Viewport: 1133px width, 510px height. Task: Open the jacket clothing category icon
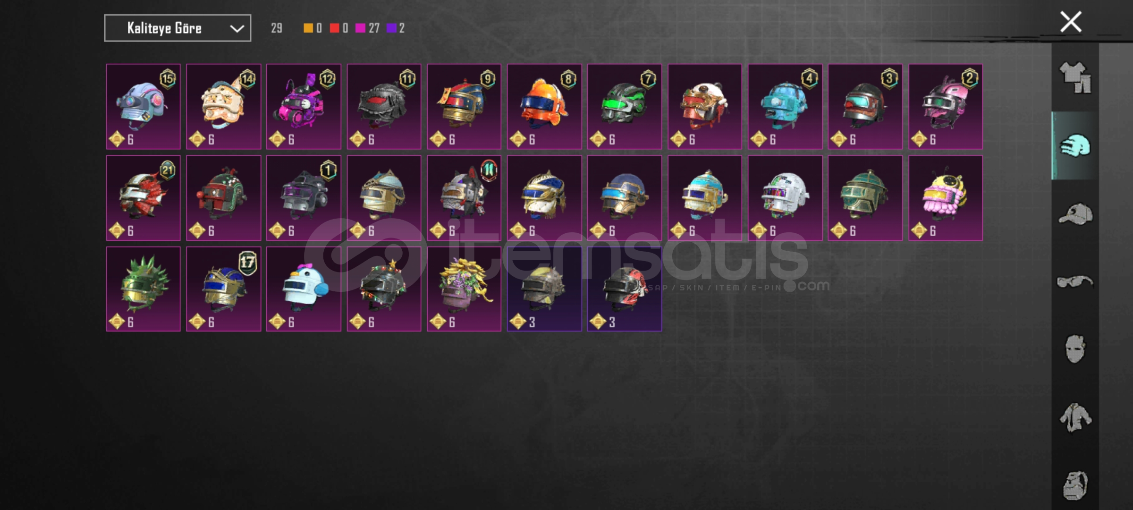tap(1075, 417)
